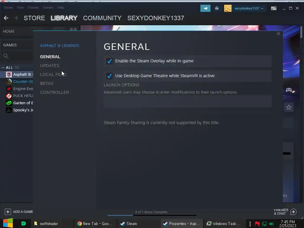The image size is (304, 228).
Task: Click the Counter-Strike game icon
Action: tap(9, 82)
